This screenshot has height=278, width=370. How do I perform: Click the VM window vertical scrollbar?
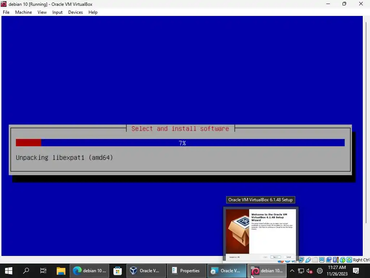(x=366, y=123)
